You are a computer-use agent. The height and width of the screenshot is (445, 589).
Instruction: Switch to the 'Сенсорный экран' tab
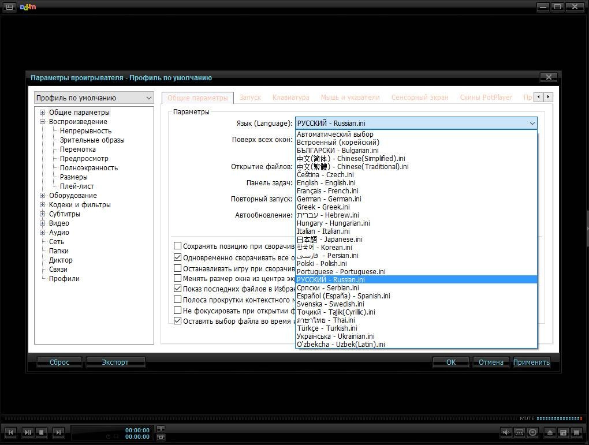420,98
